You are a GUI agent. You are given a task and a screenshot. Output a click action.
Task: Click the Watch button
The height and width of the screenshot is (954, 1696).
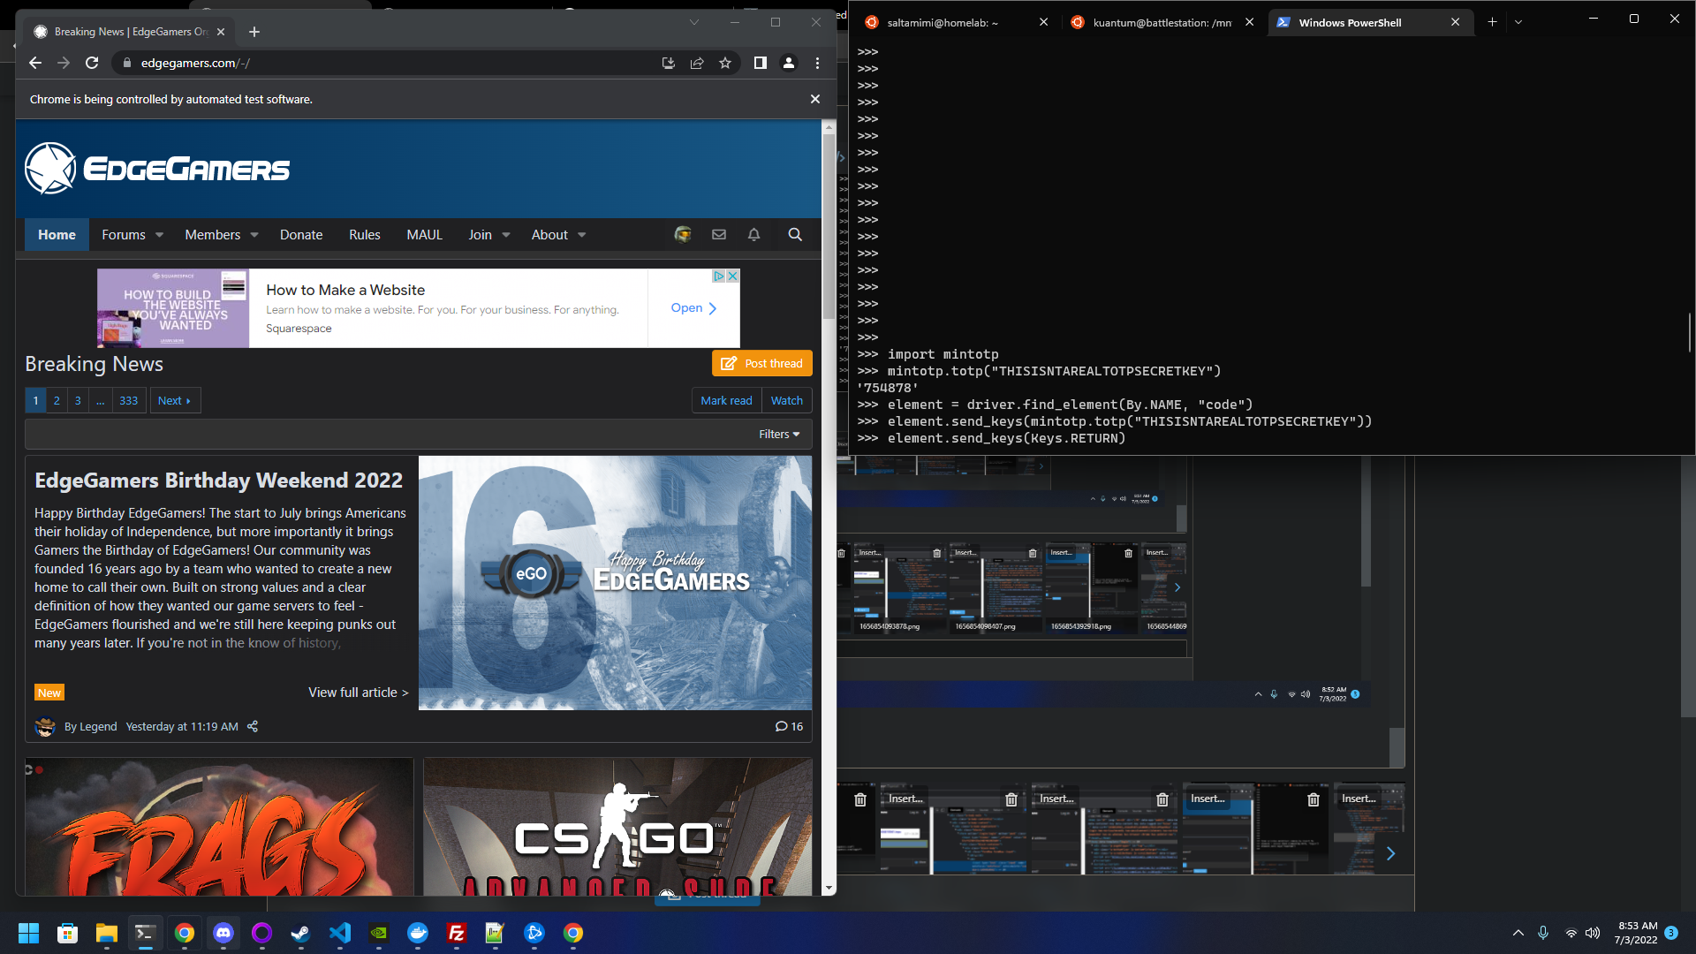click(x=787, y=400)
